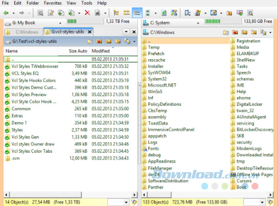Click right panel parent folder icon
Image resolution: width=278 pixels, height=206 pixels.
point(244,32)
